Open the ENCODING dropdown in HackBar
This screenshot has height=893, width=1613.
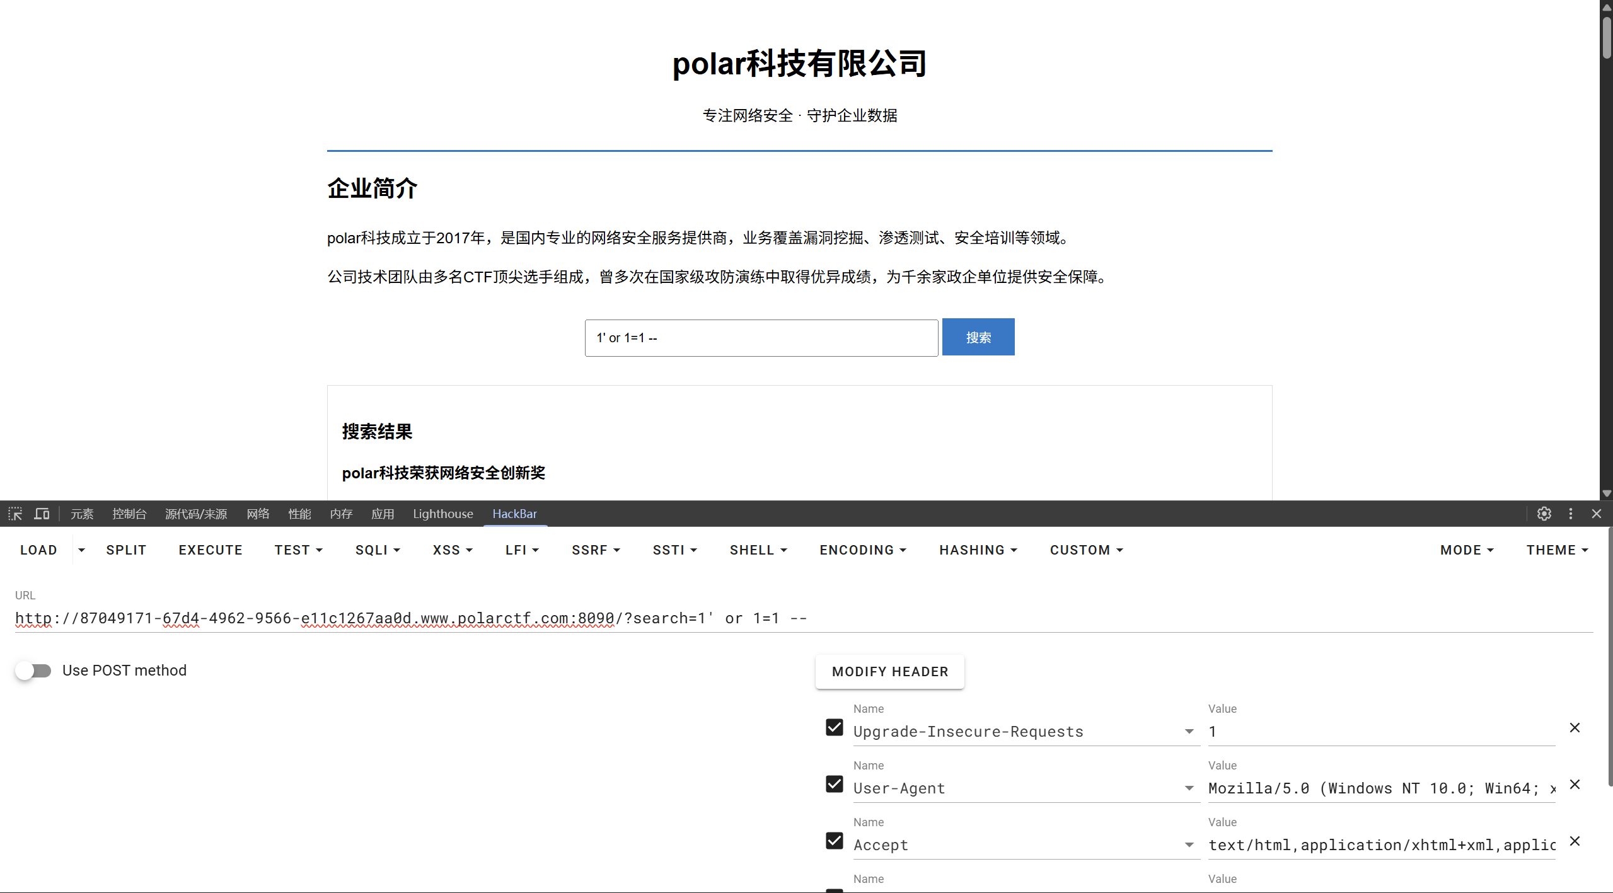coord(862,550)
